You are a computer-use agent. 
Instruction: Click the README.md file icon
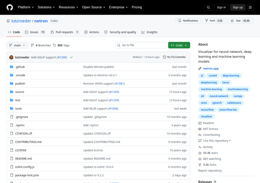[11, 158]
